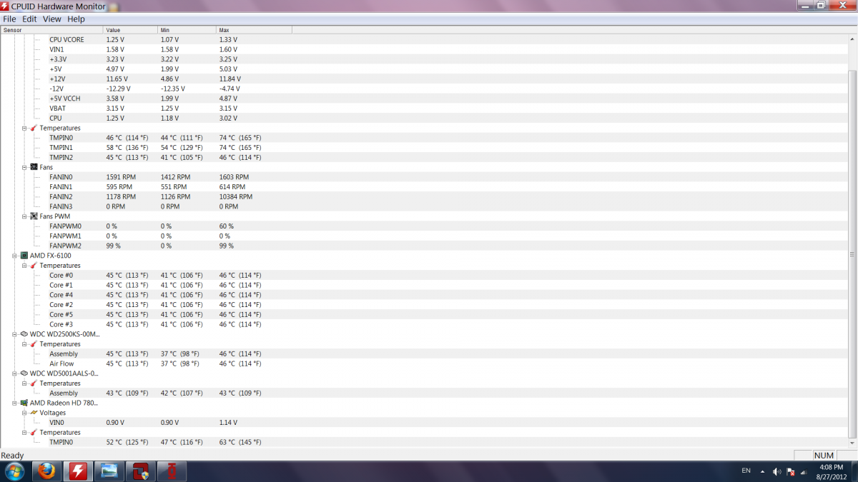Viewport: 858px width, 482px height.
Task: Click the EN language indicator
Action: 746,471
